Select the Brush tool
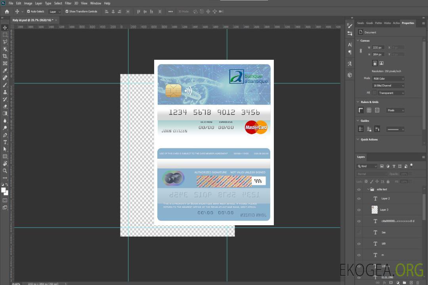Image resolution: width=428 pixels, height=285 pixels. pyautogui.click(x=5, y=85)
